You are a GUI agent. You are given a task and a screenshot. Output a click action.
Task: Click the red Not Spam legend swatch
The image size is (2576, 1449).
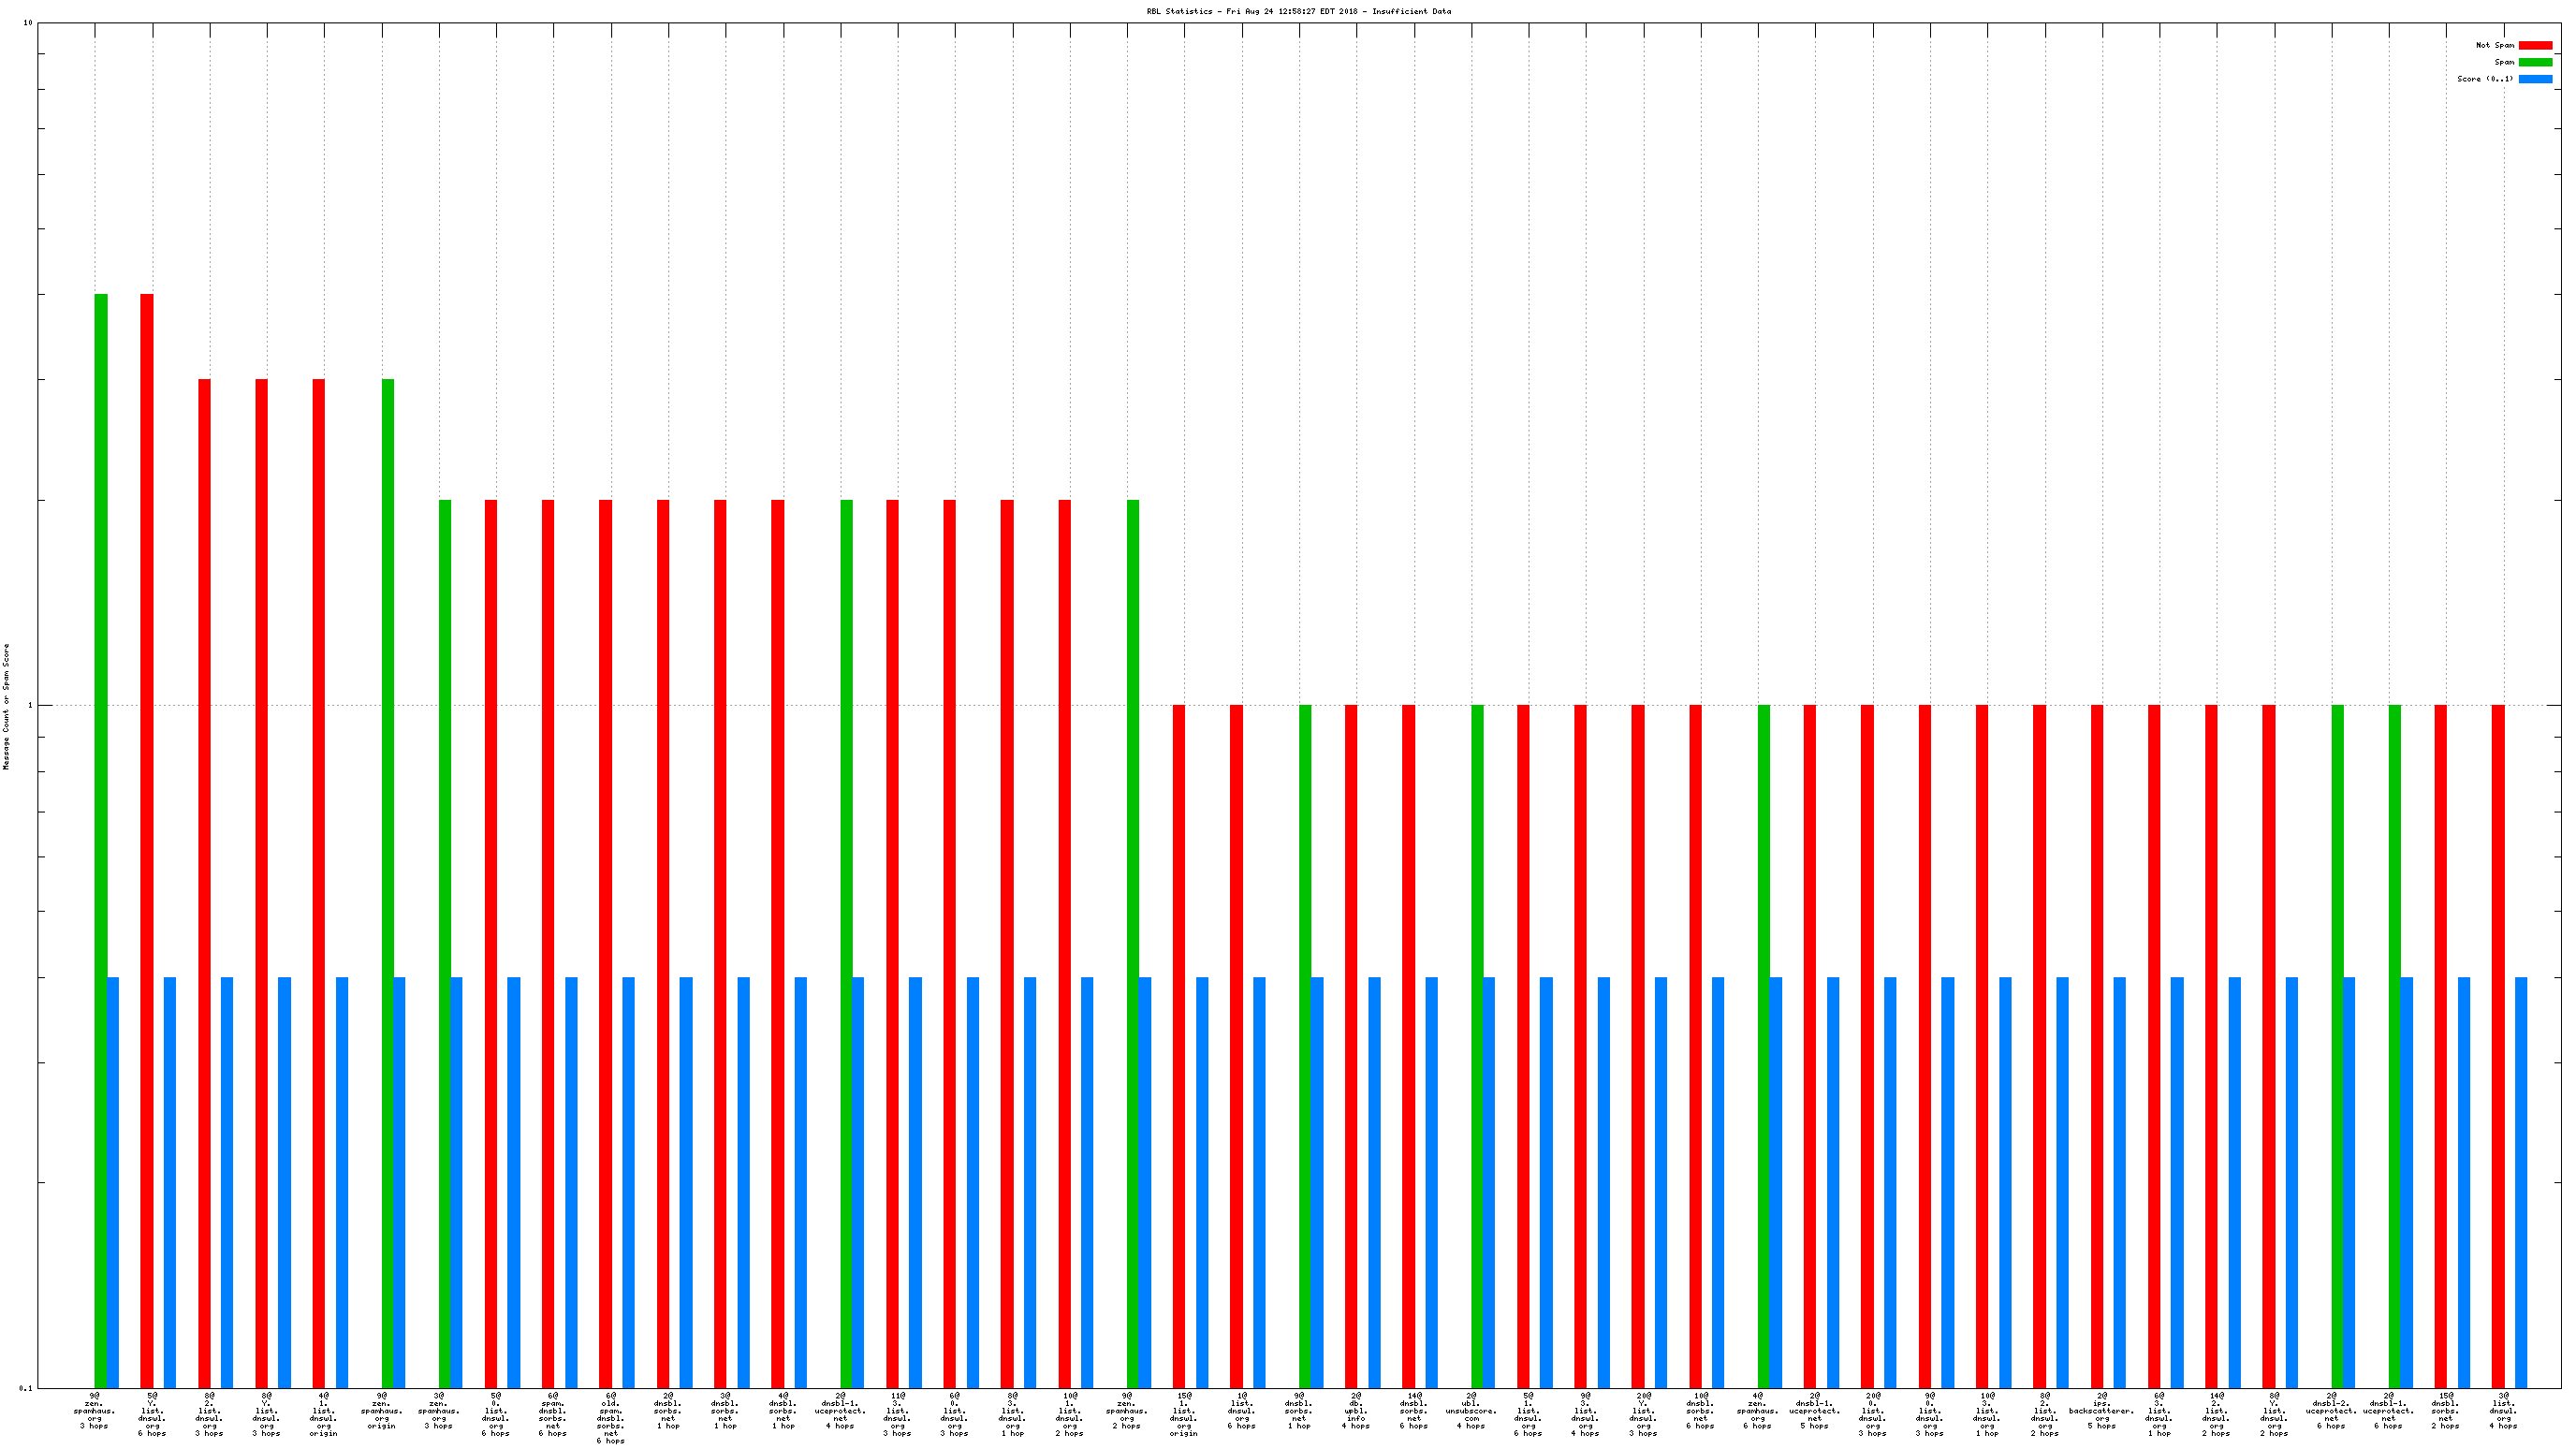coord(2534,45)
